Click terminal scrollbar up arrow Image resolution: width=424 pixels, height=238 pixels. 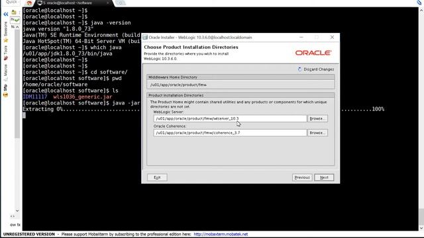click(x=421, y=11)
